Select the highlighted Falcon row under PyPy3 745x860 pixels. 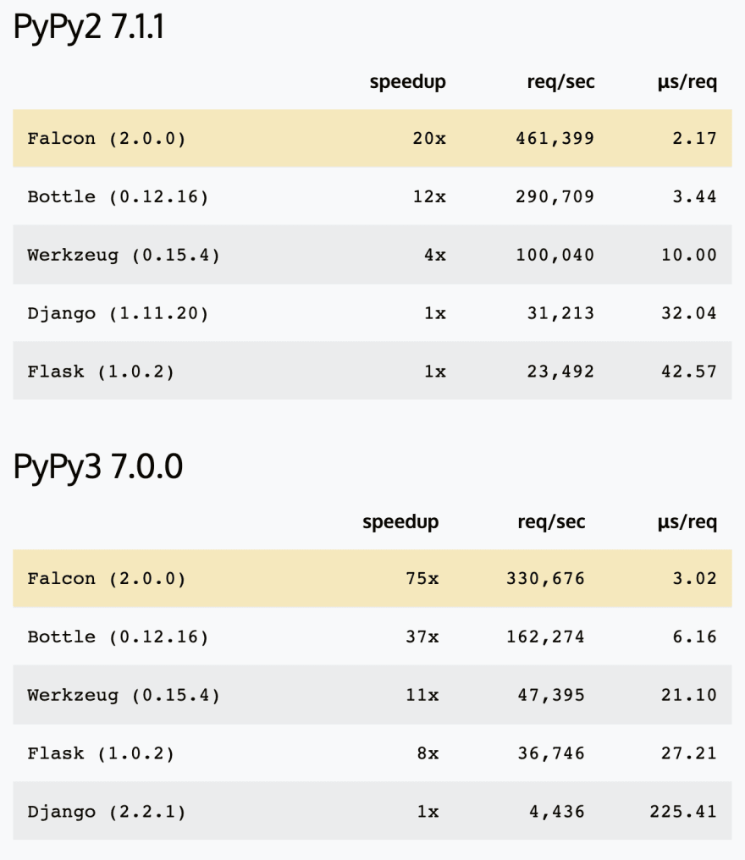(x=372, y=578)
